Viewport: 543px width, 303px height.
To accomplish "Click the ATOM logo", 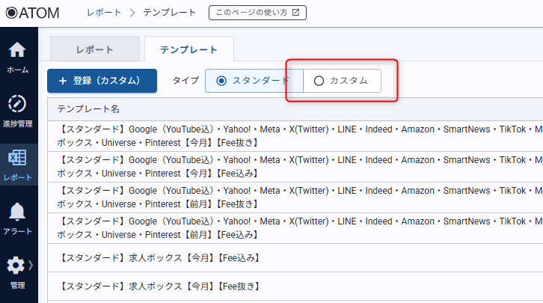I will tap(33, 13).
